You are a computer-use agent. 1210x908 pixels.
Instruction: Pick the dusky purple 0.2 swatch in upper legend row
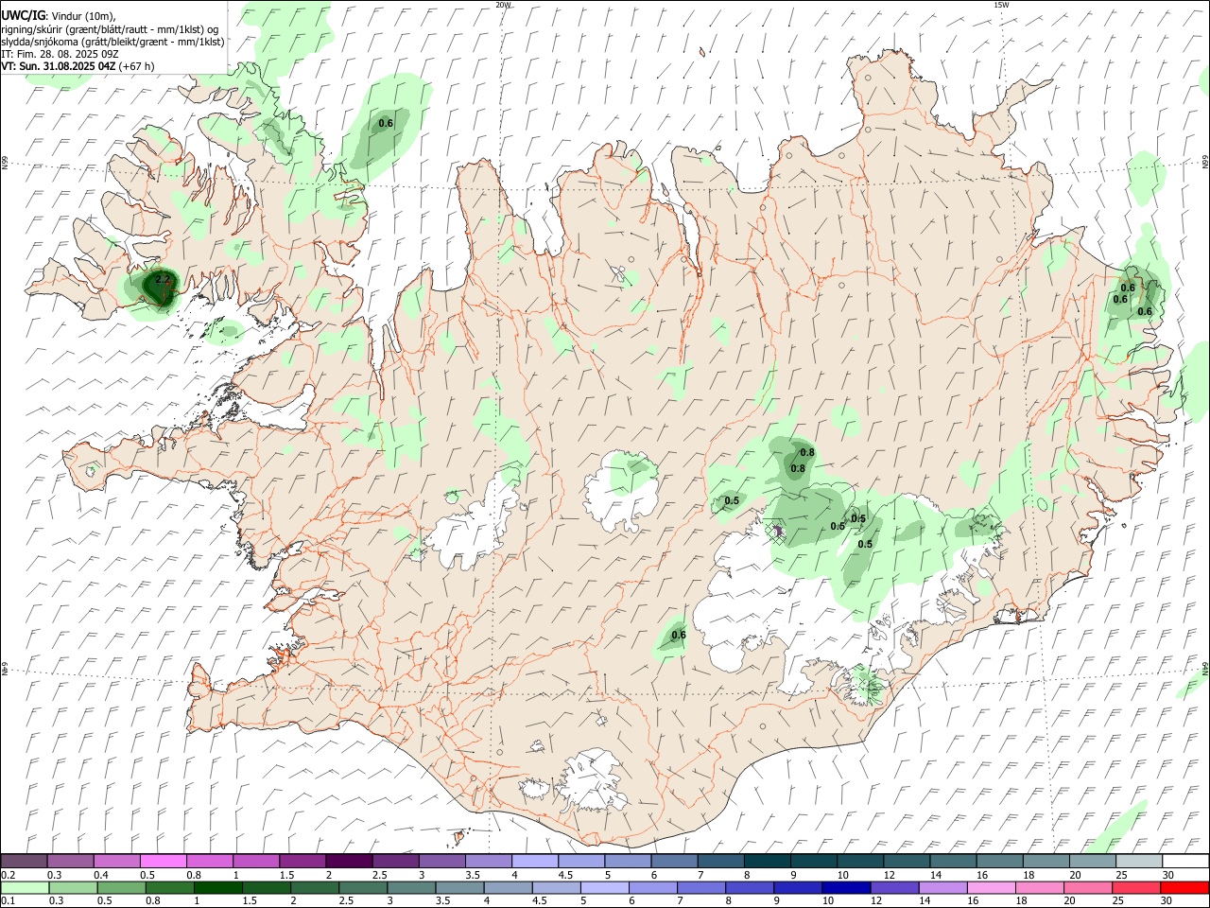tap(24, 862)
